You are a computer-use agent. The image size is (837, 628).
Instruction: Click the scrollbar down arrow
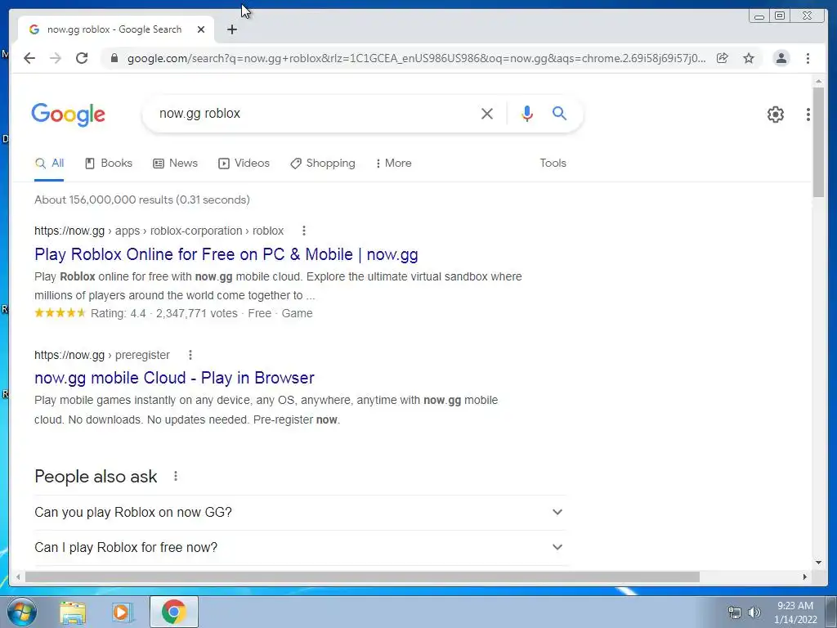818,562
